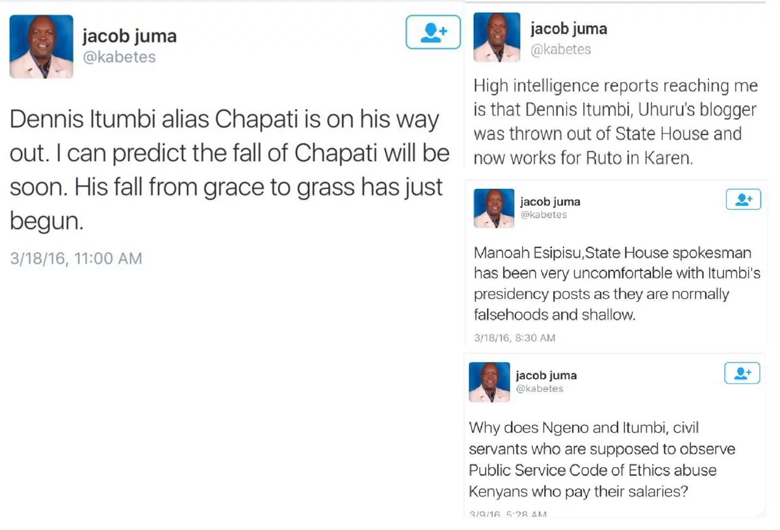Open the @kabetes handle above High intelligence reports tweet
The image size is (780, 530).
coord(561,49)
